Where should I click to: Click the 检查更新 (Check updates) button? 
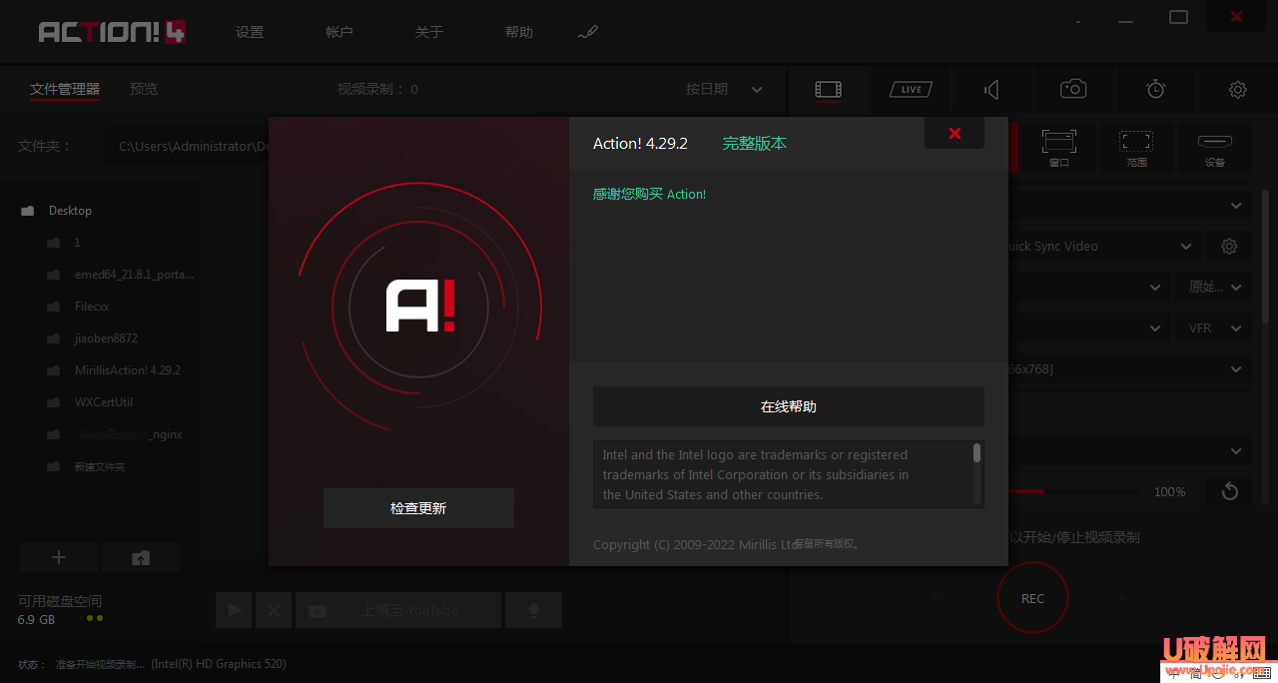(x=418, y=508)
